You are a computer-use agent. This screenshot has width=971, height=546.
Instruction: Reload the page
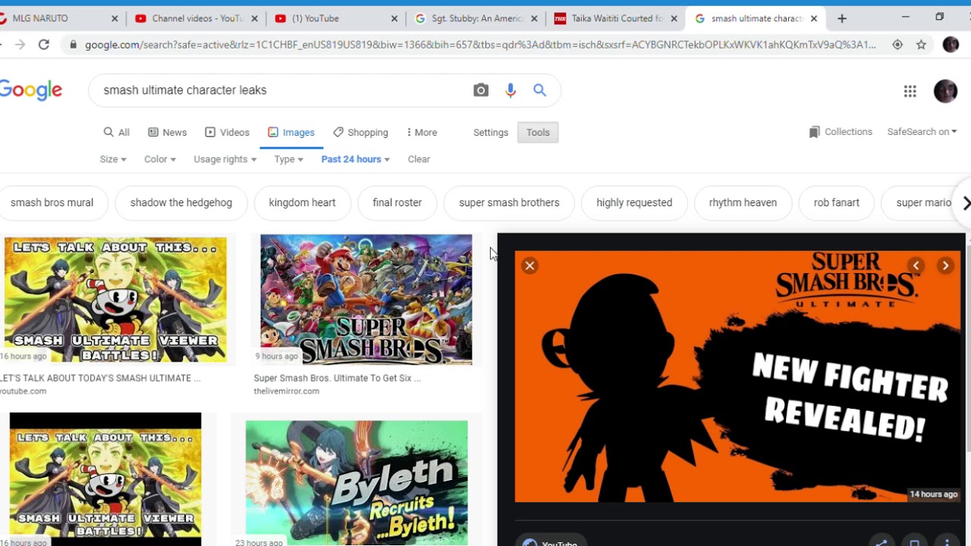44,45
